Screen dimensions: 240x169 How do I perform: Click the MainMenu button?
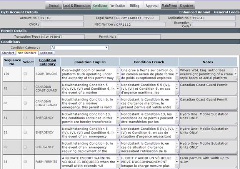coord(169,5)
